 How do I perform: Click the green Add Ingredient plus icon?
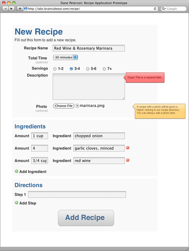(x=16, y=171)
